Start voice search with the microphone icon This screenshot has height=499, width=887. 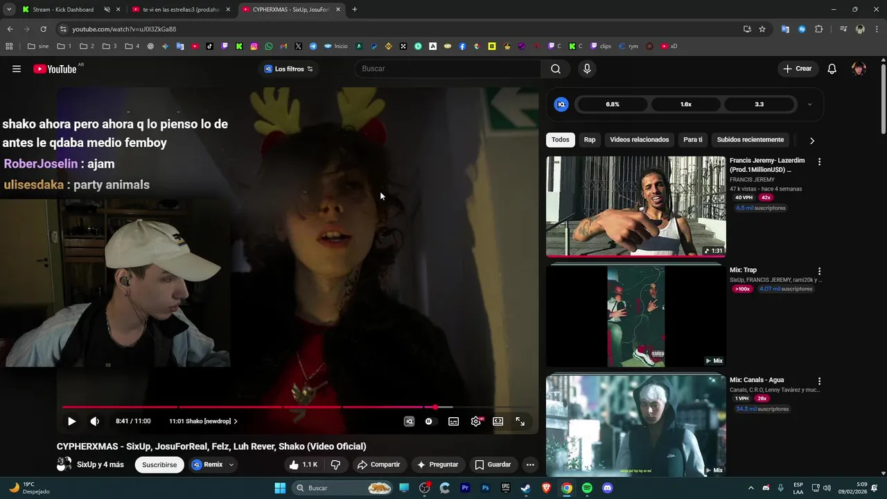[587, 69]
